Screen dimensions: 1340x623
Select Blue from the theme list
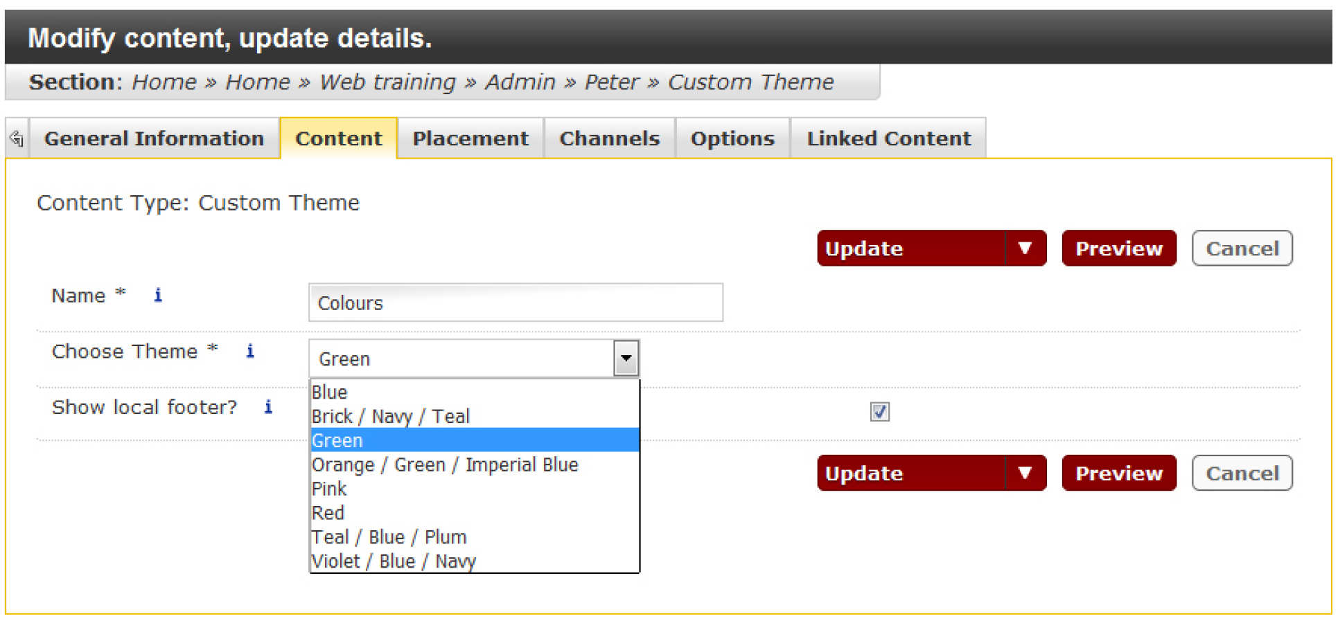click(x=330, y=392)
